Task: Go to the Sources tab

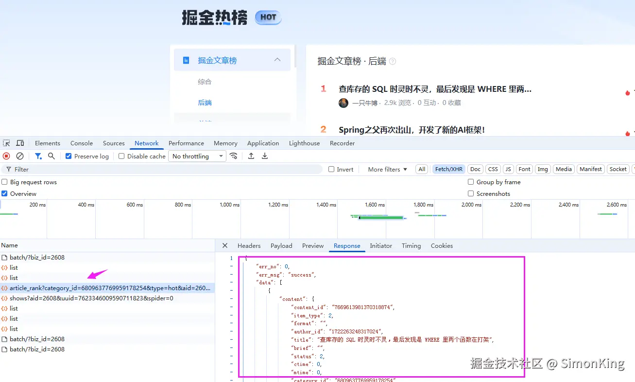Action: [x=114, y=143]
